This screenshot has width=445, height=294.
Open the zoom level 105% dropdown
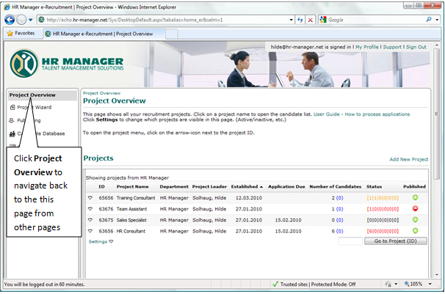pos(430,284)
